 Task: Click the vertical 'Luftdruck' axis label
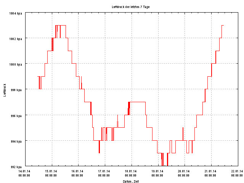tap(5, 90)
